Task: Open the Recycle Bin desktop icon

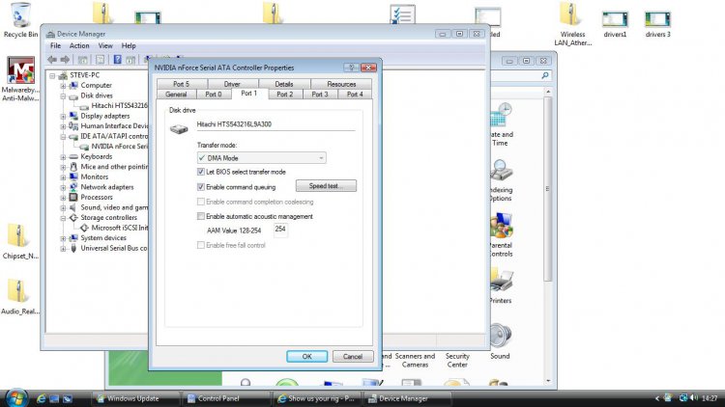Action: pos(20,19)
